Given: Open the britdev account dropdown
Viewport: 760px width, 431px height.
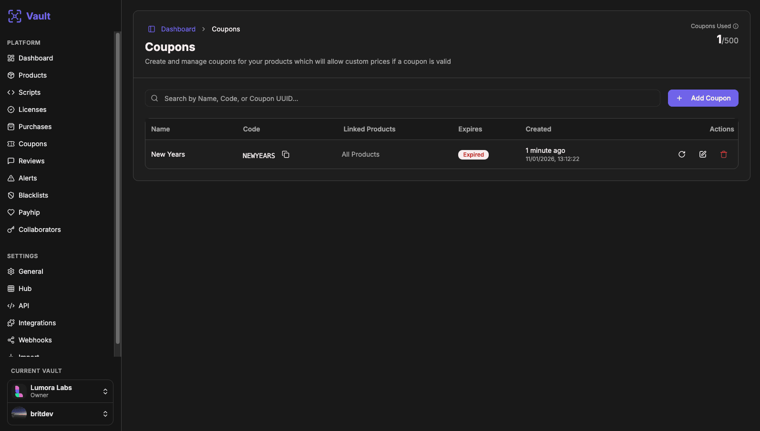Looking at the screenshot, I should [60, 414].
